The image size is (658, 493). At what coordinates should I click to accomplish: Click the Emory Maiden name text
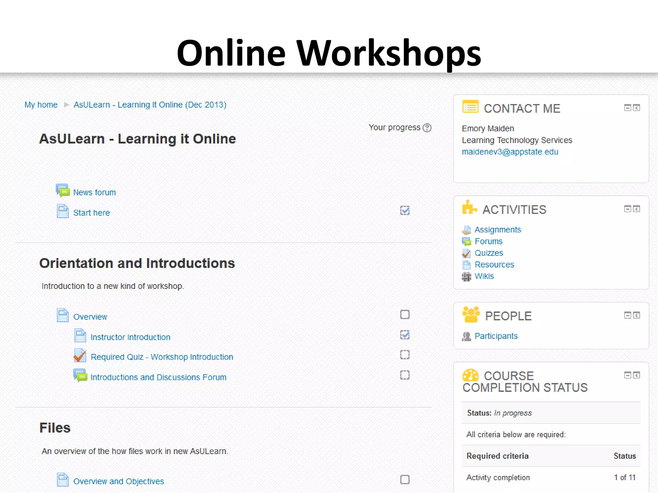[x=488, y=129]
